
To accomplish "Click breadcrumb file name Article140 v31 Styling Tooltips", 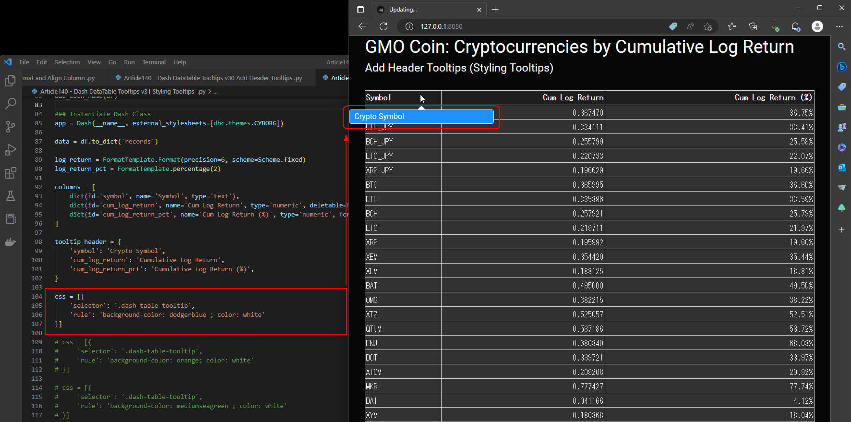I will [123, 91].
